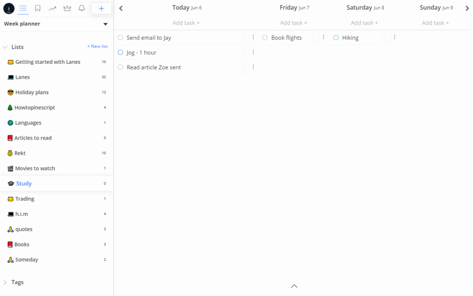Click the Friday Jun 7 header

[x=295, y=7]
